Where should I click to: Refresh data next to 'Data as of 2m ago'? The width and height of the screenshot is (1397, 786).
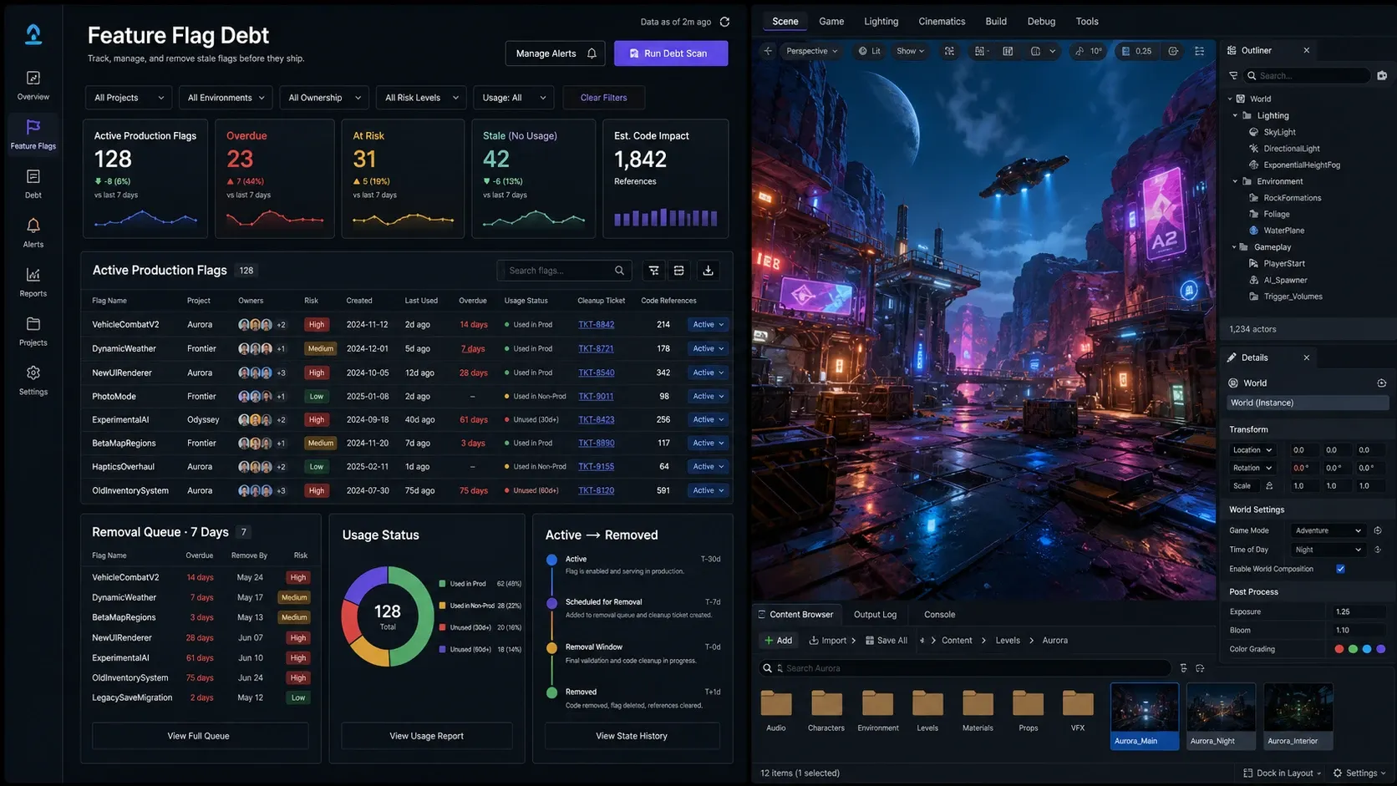point(724,22)
